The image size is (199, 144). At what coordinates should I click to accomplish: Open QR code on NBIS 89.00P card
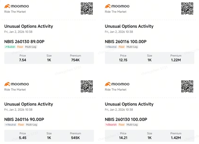87,8
